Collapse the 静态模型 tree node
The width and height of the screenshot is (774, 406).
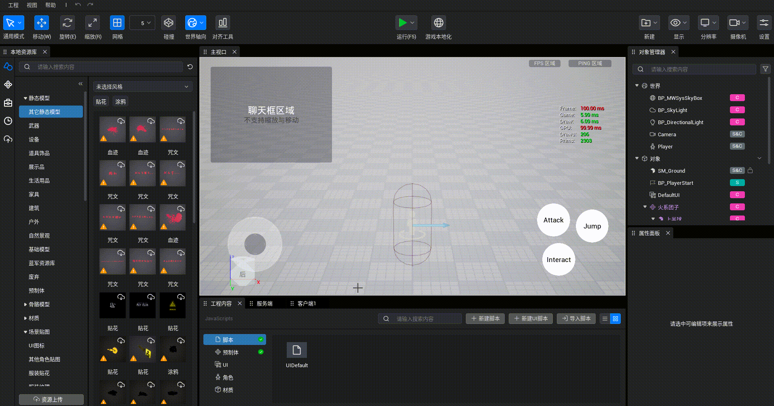pos(25,98)
